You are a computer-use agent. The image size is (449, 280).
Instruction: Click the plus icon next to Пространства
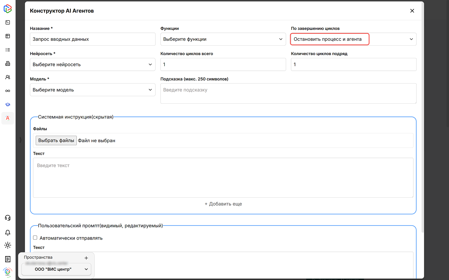86,258
